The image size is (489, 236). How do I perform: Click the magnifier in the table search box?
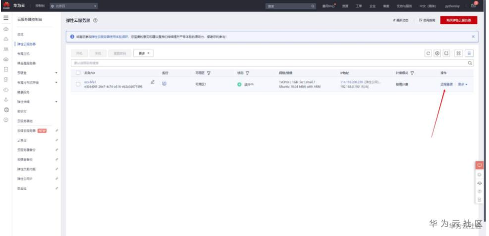coord(470,63)
